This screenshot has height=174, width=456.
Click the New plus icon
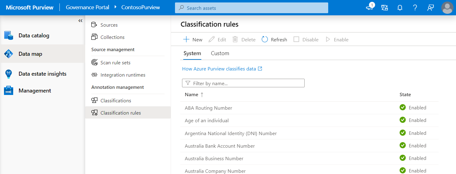point(186,40)
